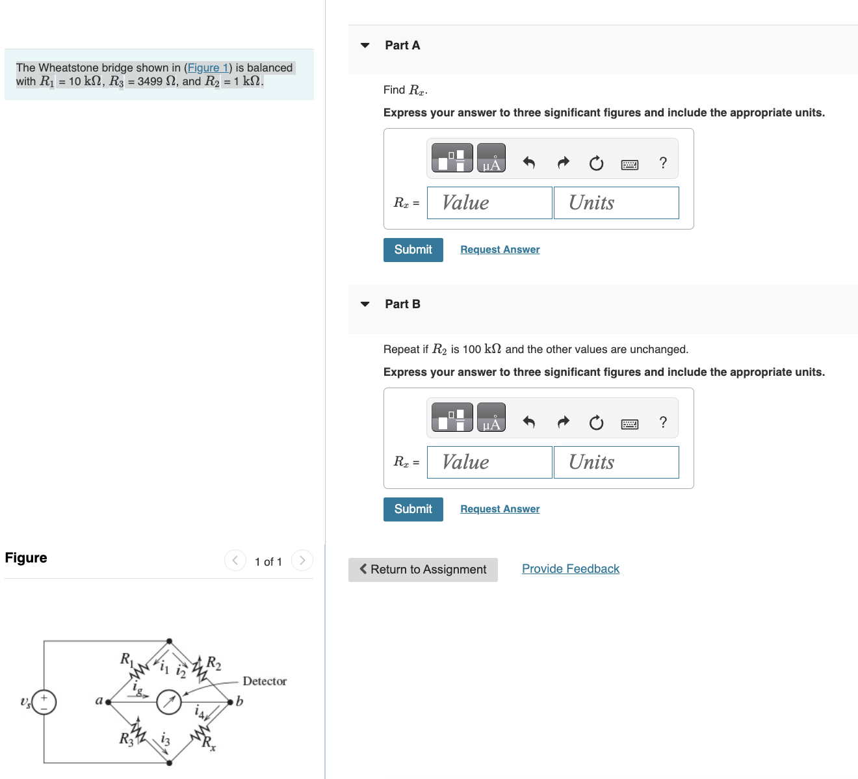Select the μÅ units template icon in Part A
The width and height of the screenshot is (858, 779).
tap(491, 157)
